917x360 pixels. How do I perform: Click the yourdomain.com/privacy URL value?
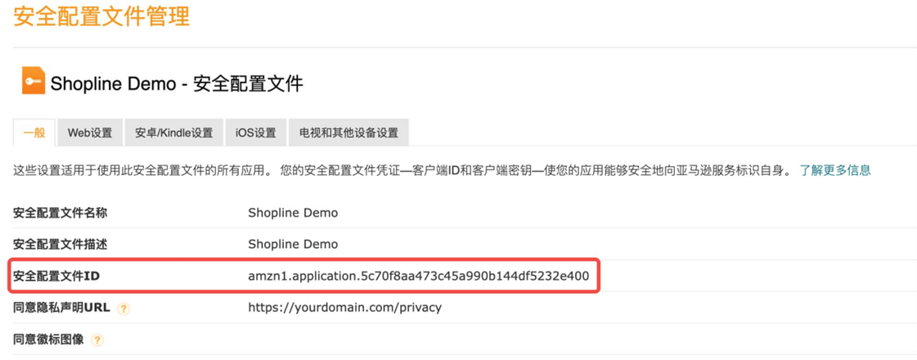click(x=344, y=308)
